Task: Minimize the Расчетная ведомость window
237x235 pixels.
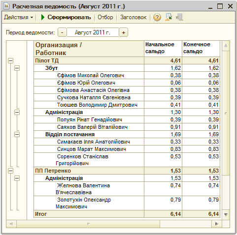Action: 210,6
